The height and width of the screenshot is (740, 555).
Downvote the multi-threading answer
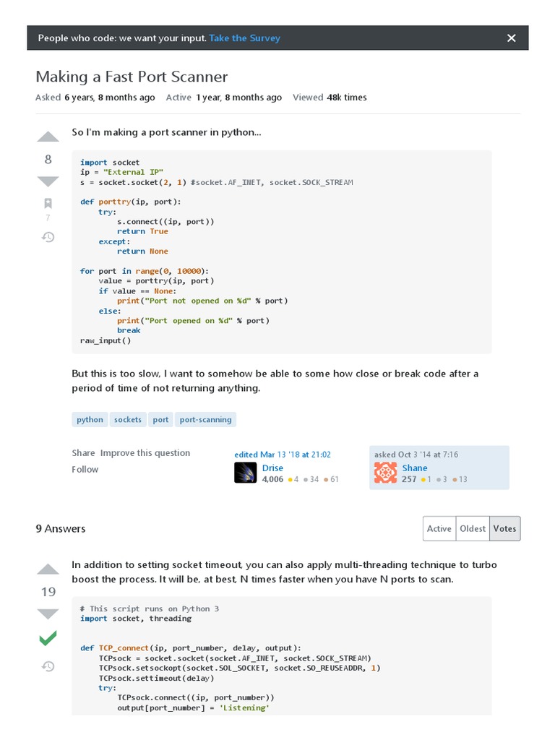pyautogui.click(x=48, y=614)
